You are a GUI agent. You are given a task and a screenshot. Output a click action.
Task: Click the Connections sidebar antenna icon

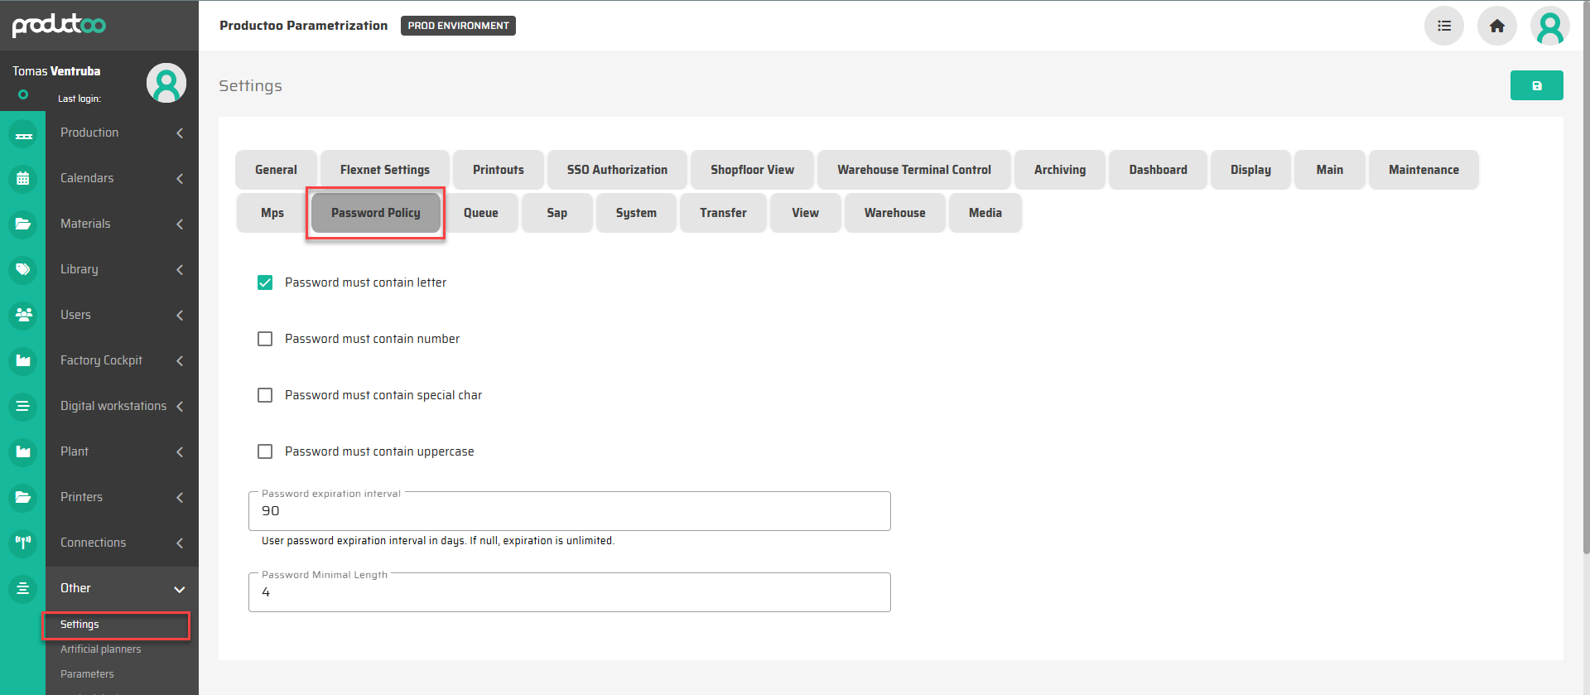[x=23, y=543]
